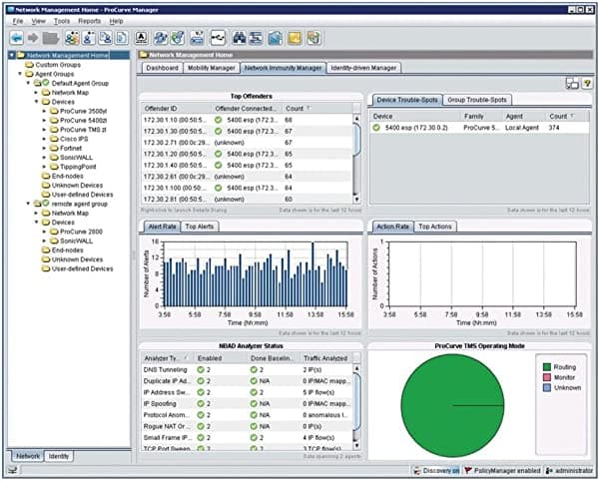The width and height of the screenshot is (599, 482).
Task: Switch to the Dashboard tab
Action: coord(162,68)
